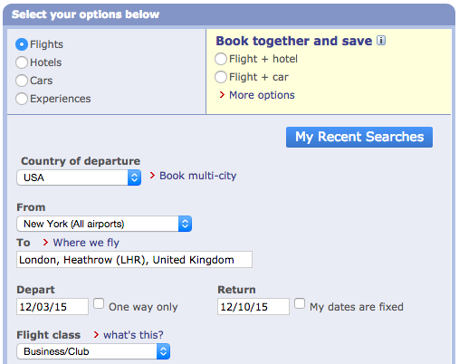Select the Flight + hotel option
This screenshot has width=459, height=364.
pos(221,59)
